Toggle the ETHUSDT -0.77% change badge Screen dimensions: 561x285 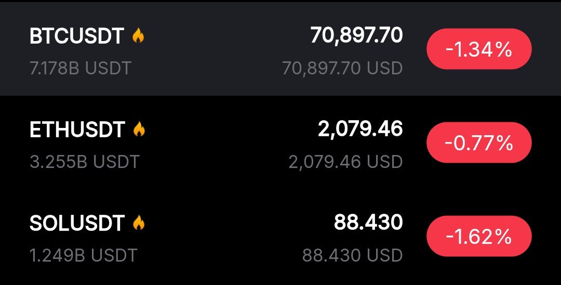coord(479,143)
